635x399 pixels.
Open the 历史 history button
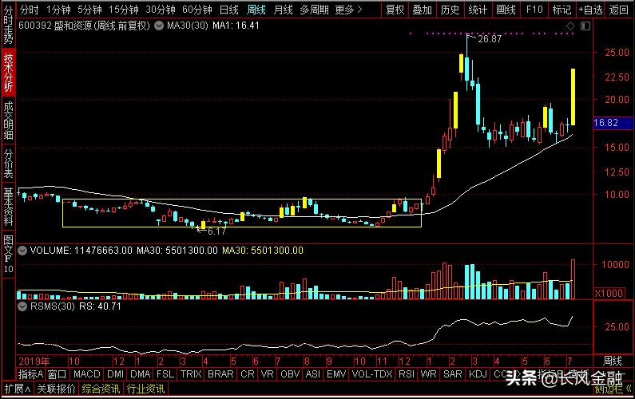[450, 10]
